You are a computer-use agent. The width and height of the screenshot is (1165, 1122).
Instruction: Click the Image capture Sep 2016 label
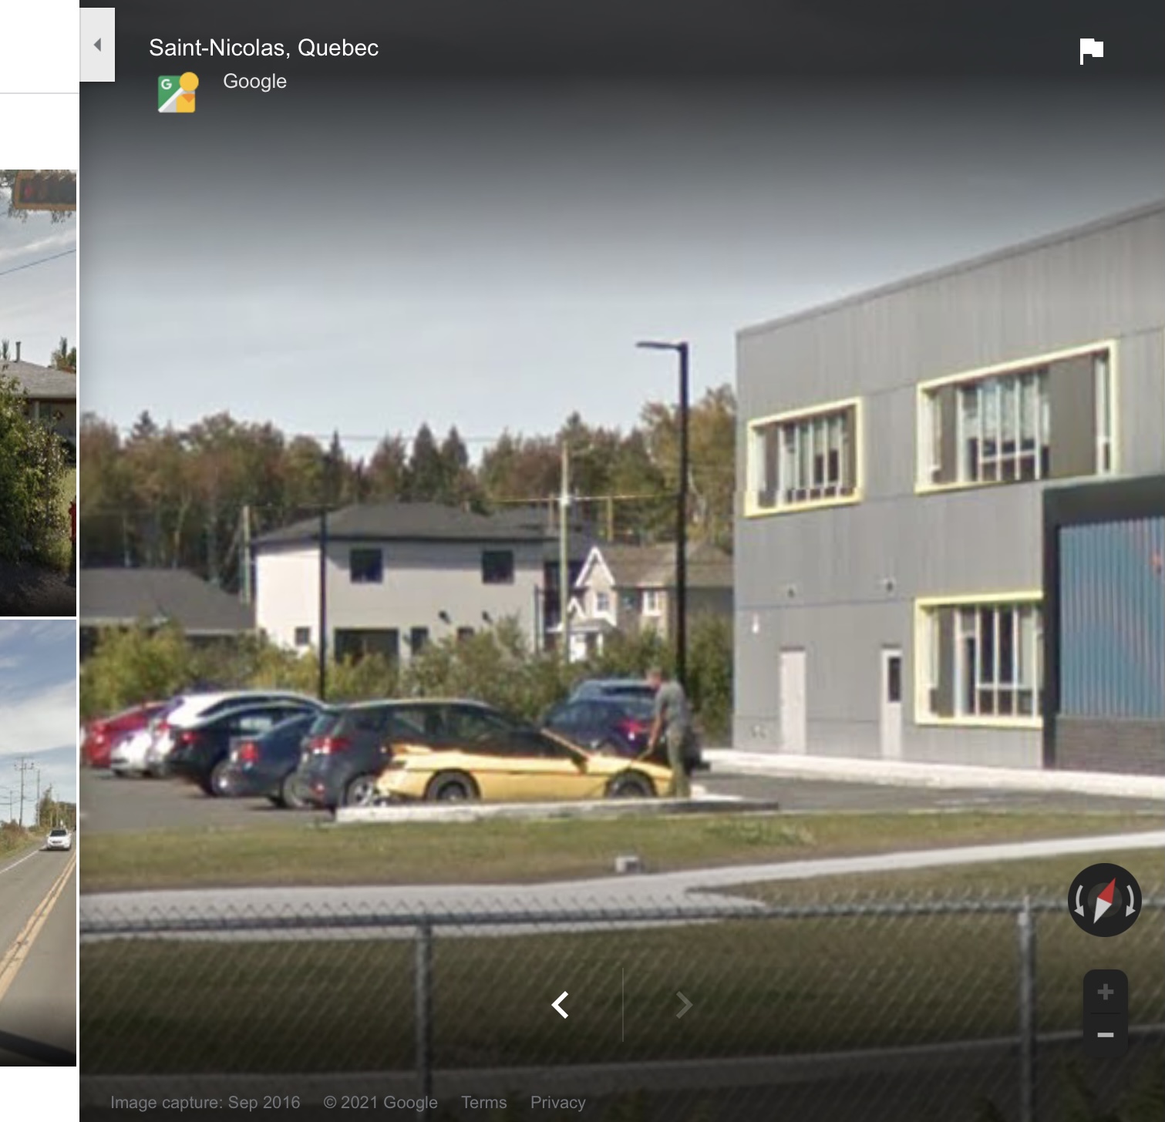(205, 1103)
